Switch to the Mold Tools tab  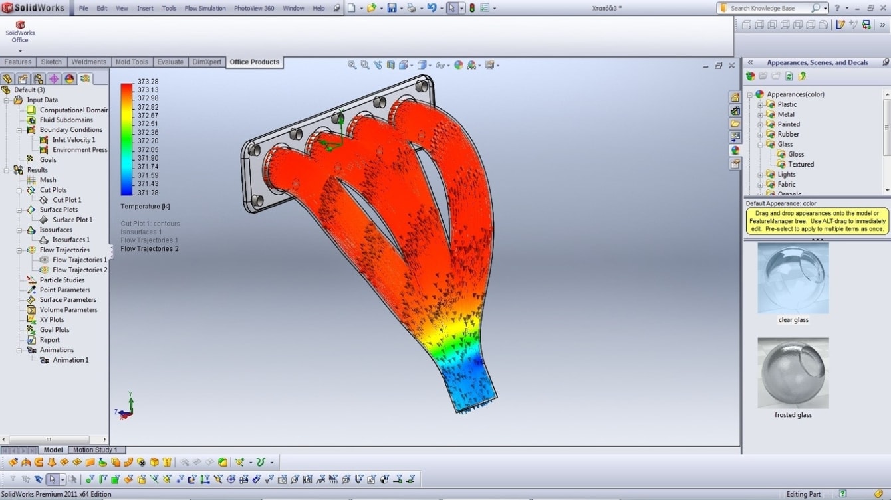tap(132, 62)
